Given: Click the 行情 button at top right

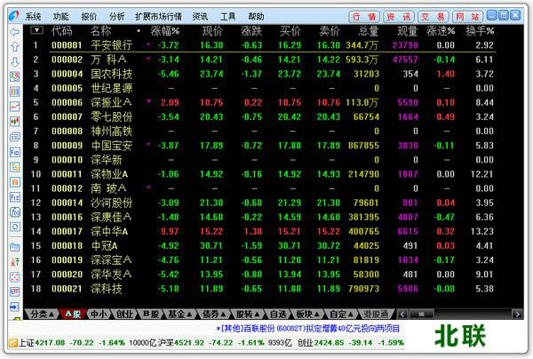Looking at the screenshot, I should (x=365, y=16).
